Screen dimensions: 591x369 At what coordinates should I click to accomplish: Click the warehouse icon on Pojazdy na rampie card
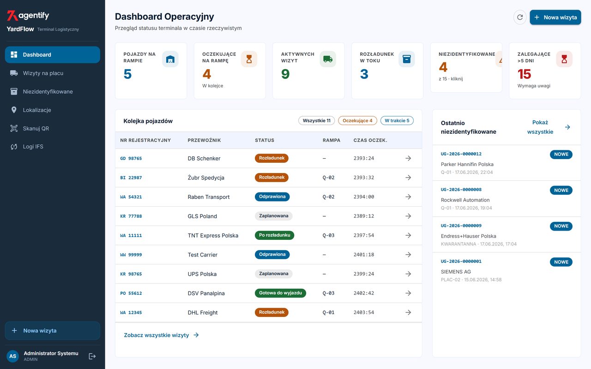[170, 59]
